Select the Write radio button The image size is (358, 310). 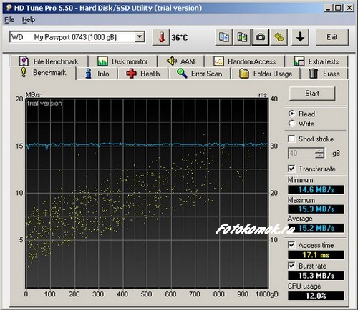(291, 124)
